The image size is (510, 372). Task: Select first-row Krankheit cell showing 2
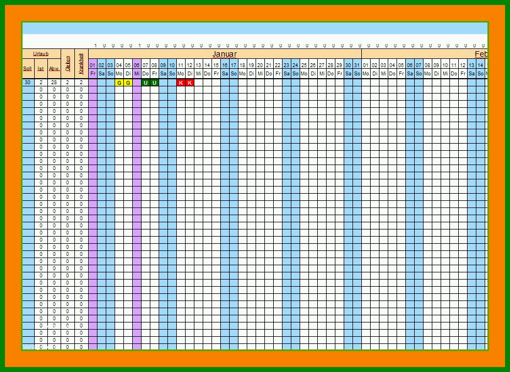[x=82, y=83]
